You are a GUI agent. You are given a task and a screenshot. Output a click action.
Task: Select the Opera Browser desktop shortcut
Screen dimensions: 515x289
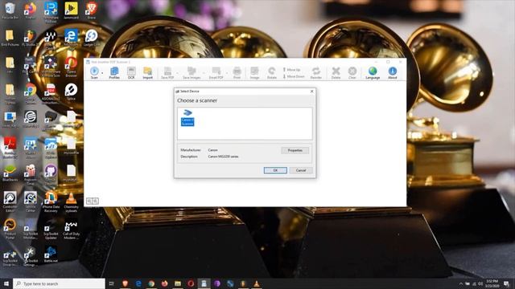[71, 67]
